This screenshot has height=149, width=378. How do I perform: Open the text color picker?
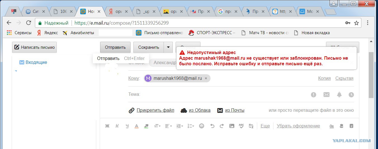tap(136, 126)
